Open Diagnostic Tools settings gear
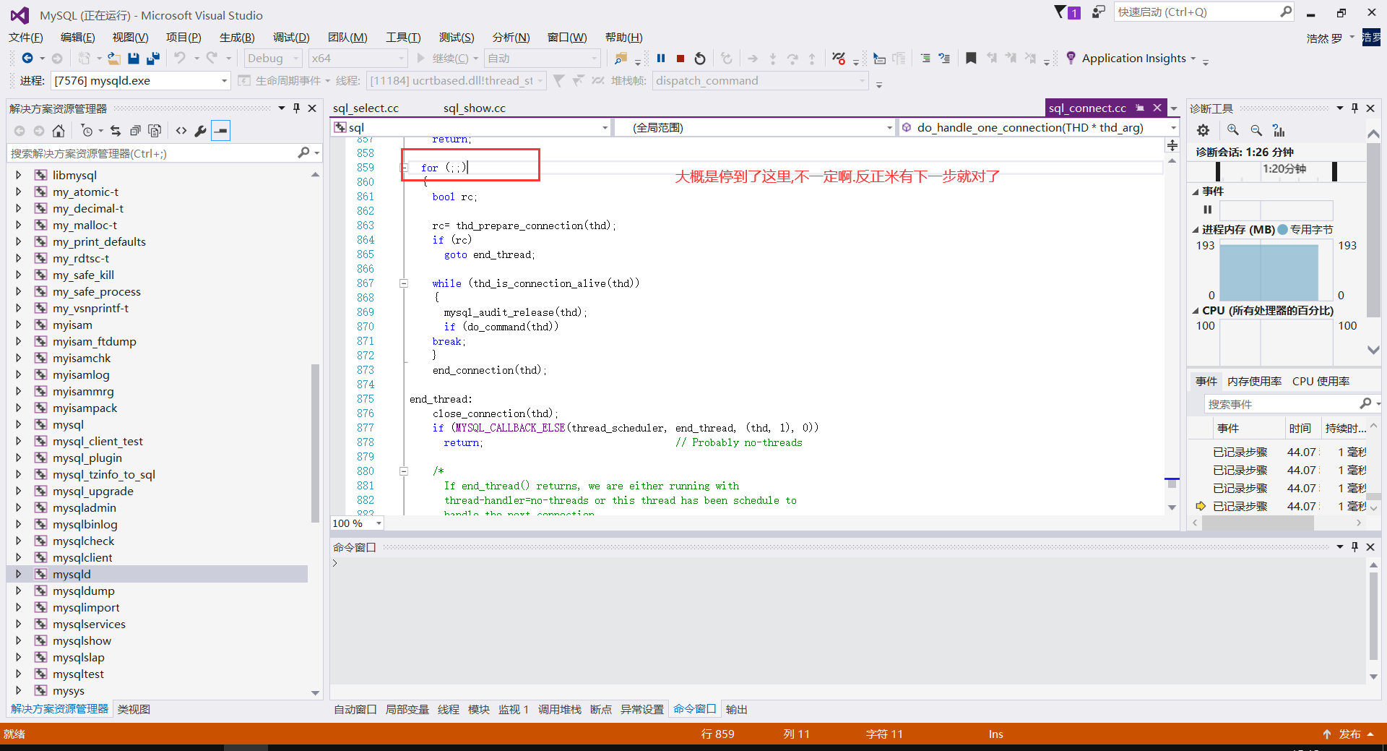This screenshot has height=751, width=1387. click(1203, 130)
